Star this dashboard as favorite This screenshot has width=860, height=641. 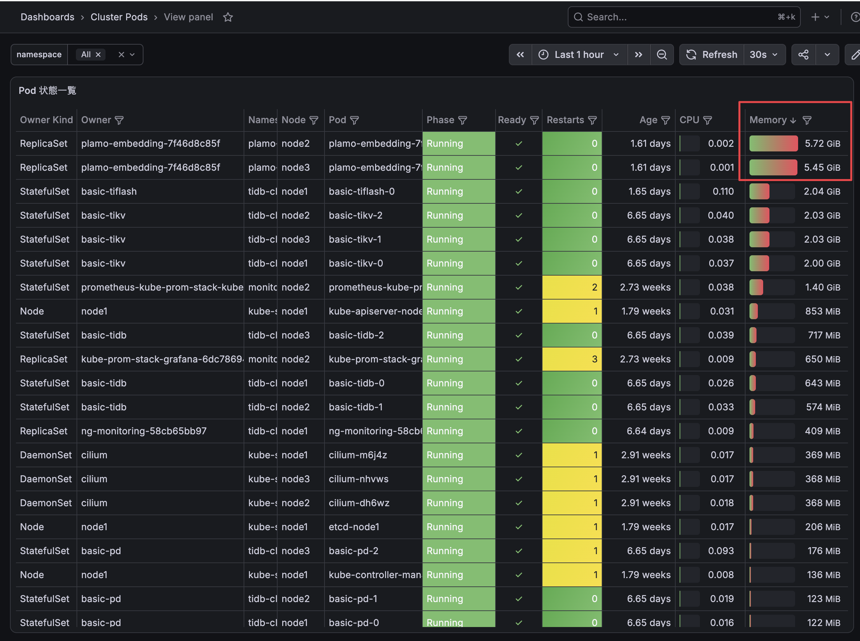point(228,17)
